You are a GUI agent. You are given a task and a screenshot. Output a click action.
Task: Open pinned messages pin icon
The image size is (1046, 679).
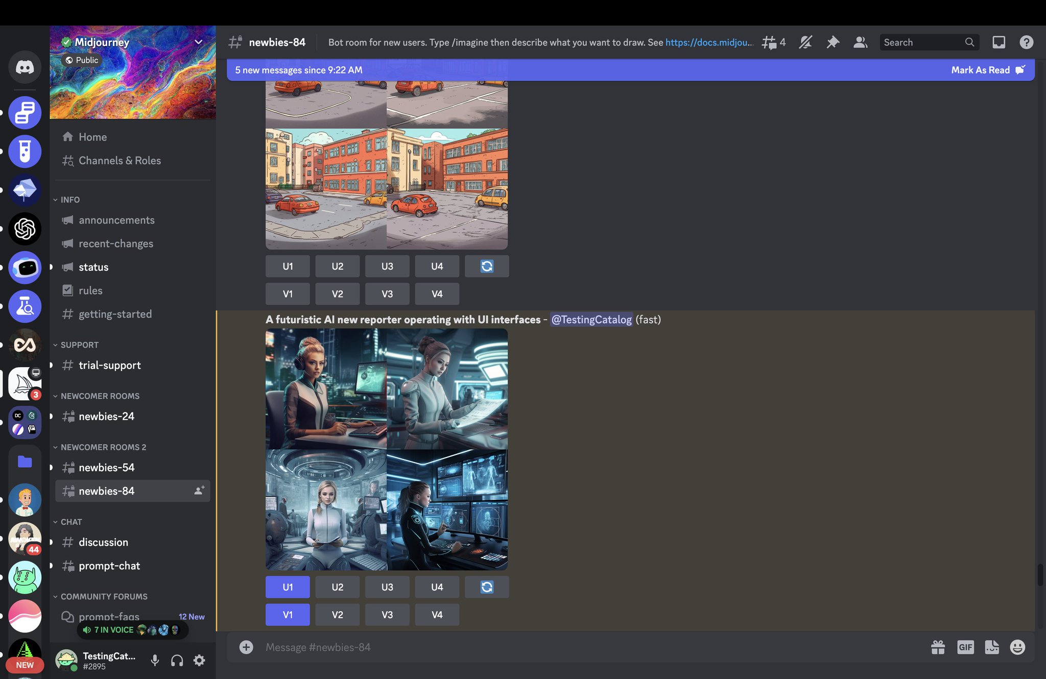(833, 42)
